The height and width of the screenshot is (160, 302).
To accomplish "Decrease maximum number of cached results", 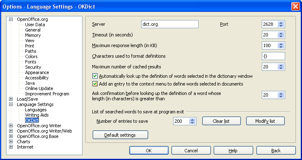I will [x=281, y=69].
